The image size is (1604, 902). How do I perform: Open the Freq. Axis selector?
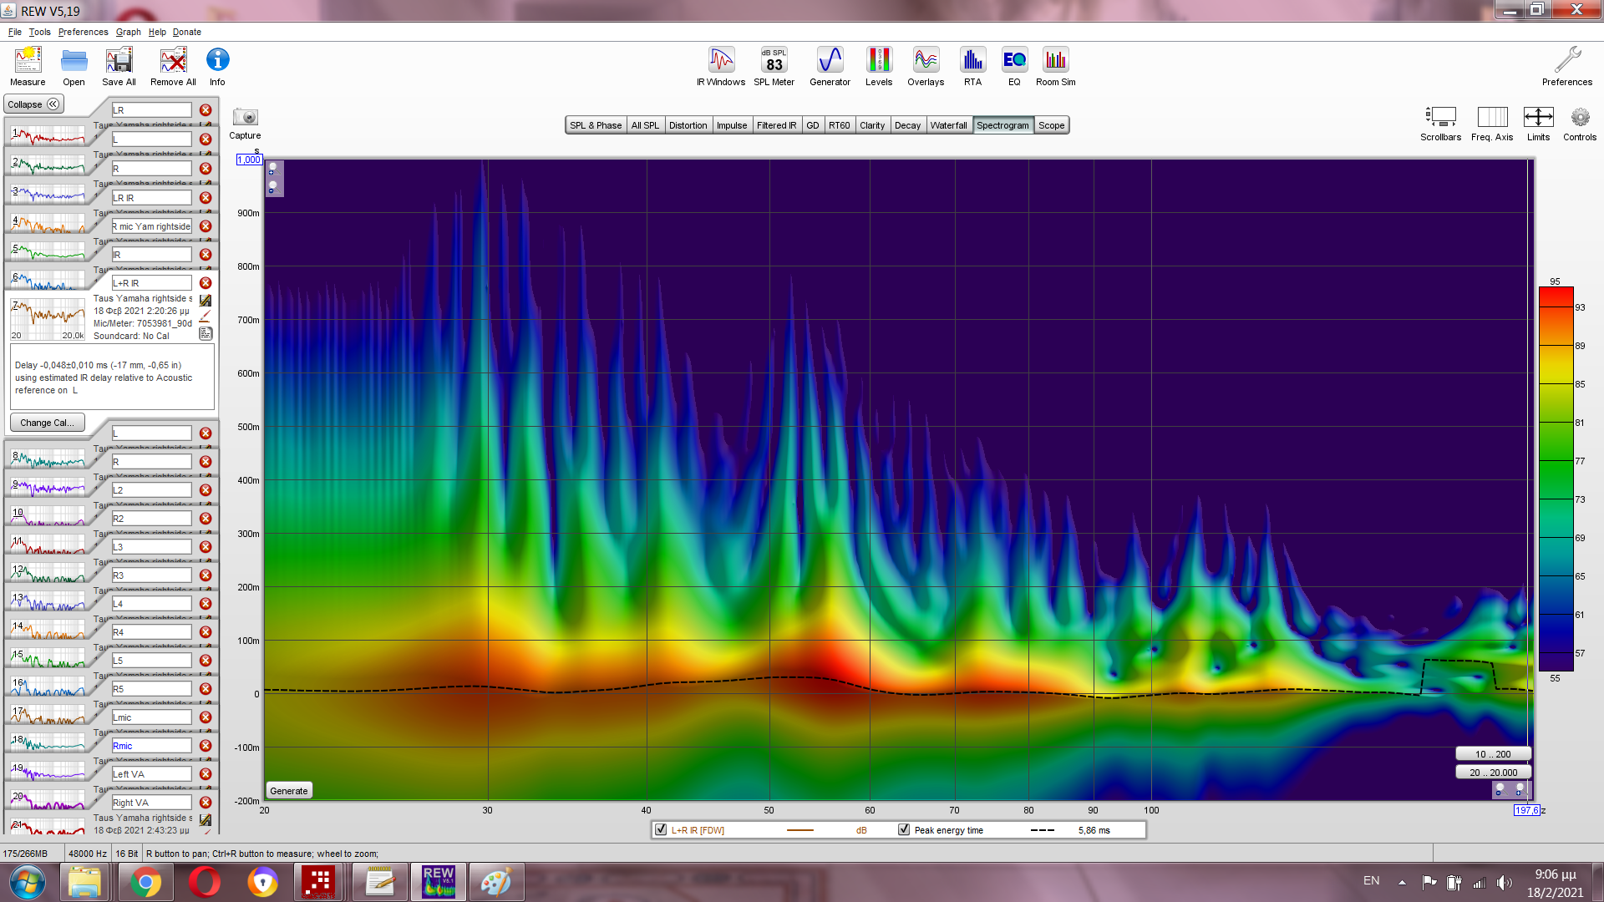click(1492, 118)
